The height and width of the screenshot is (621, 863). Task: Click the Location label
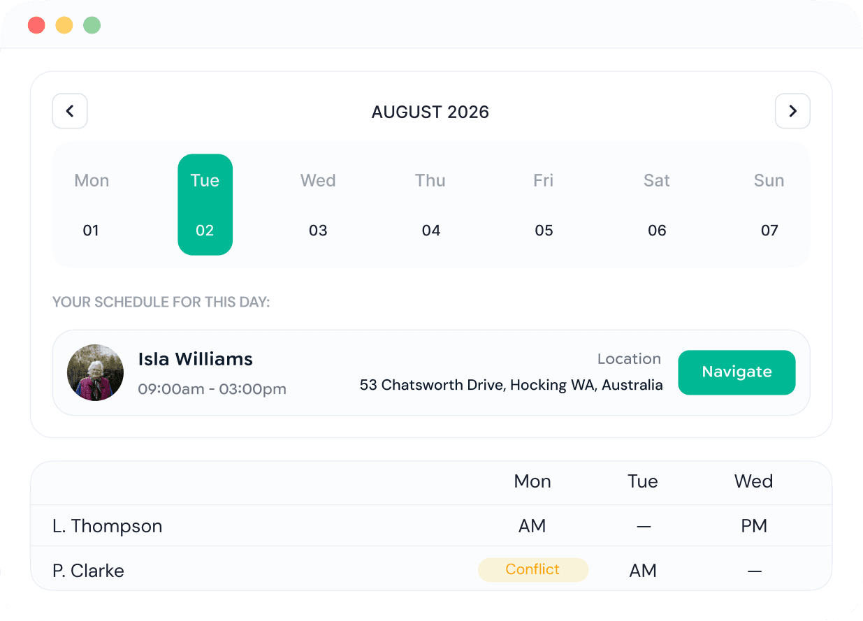(629, 359)
